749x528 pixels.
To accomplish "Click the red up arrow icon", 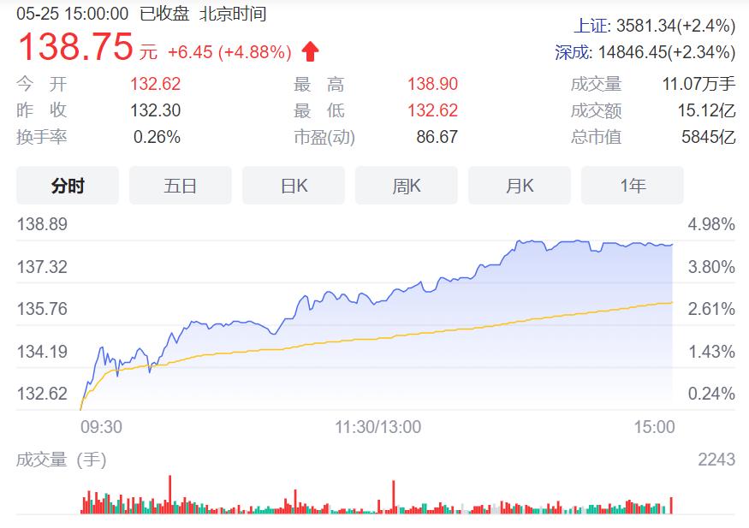I will (x=310, y=52).
